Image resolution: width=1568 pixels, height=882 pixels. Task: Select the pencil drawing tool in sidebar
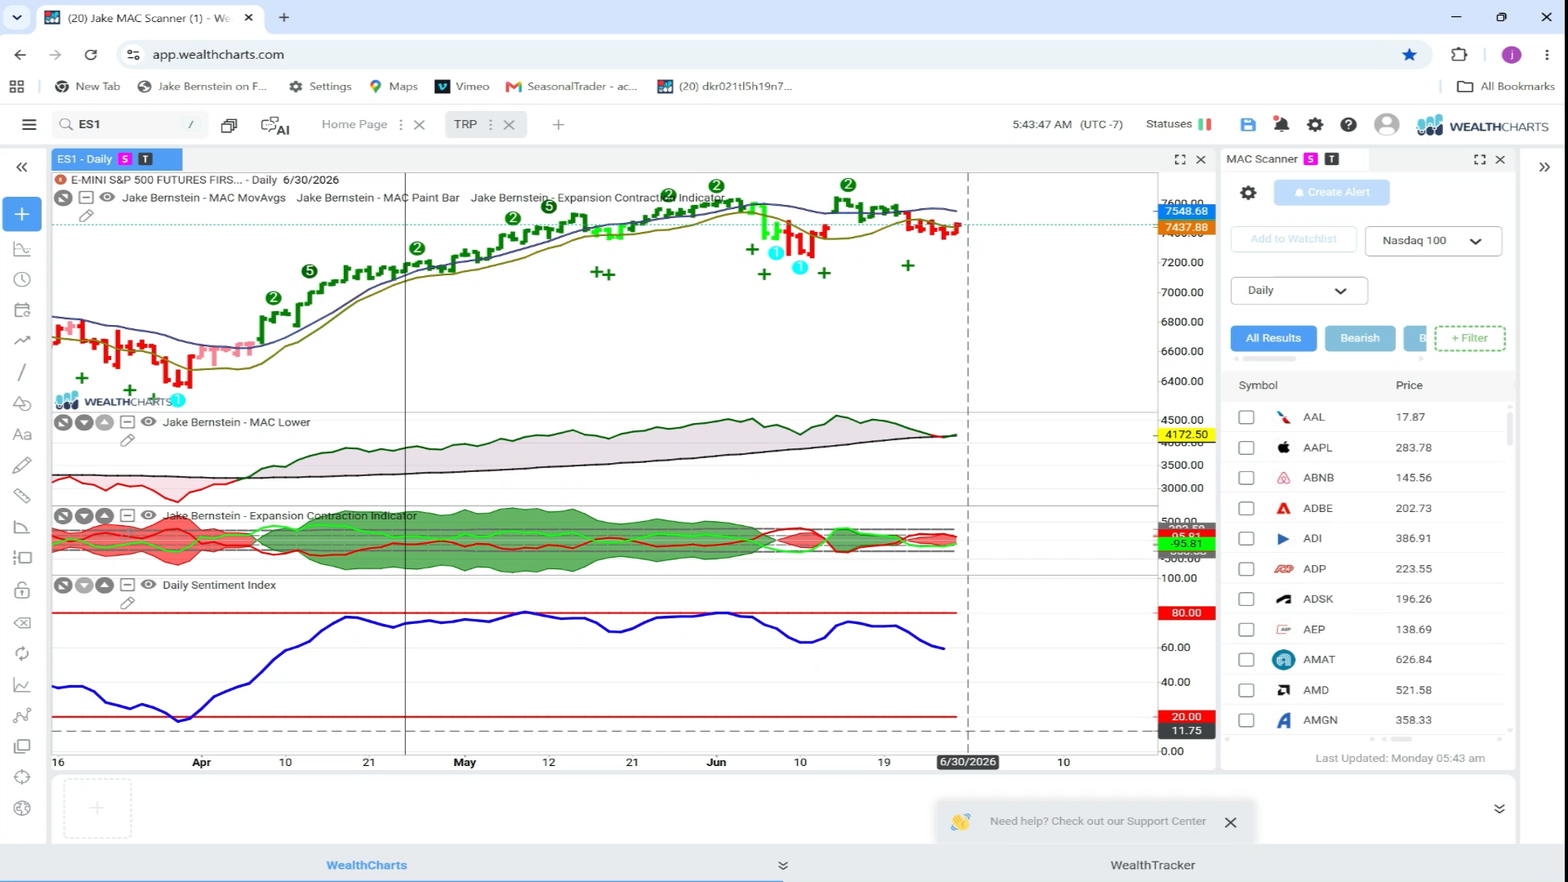click(22, 465)
